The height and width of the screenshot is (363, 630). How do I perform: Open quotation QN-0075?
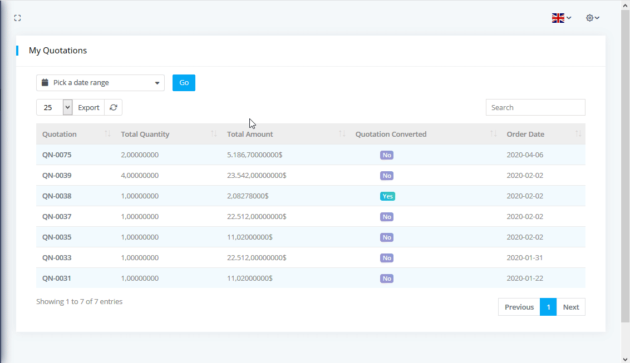point(57,155)
